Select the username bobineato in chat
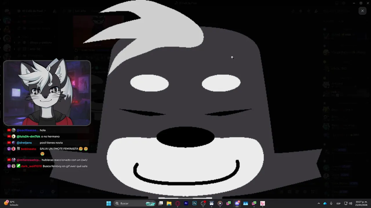Screen dimensions: 371x208 point(28,149)
